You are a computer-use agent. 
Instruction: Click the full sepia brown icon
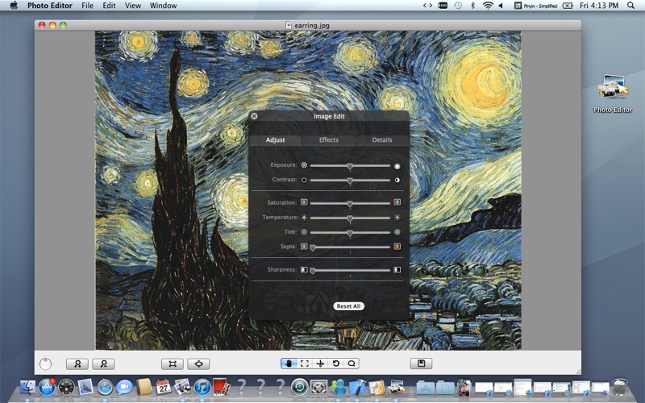397,247
